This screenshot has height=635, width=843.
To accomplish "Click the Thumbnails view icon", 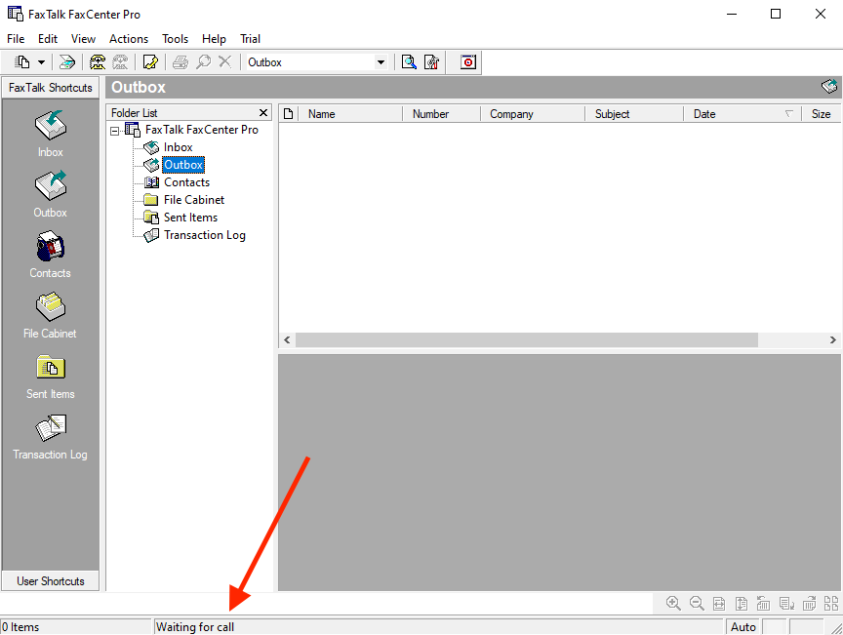I will [831, 603].
